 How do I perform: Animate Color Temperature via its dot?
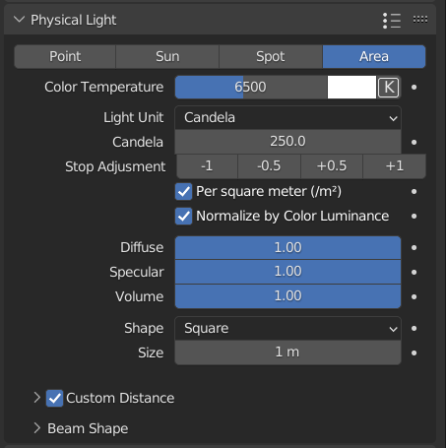[x=414, y=88]
